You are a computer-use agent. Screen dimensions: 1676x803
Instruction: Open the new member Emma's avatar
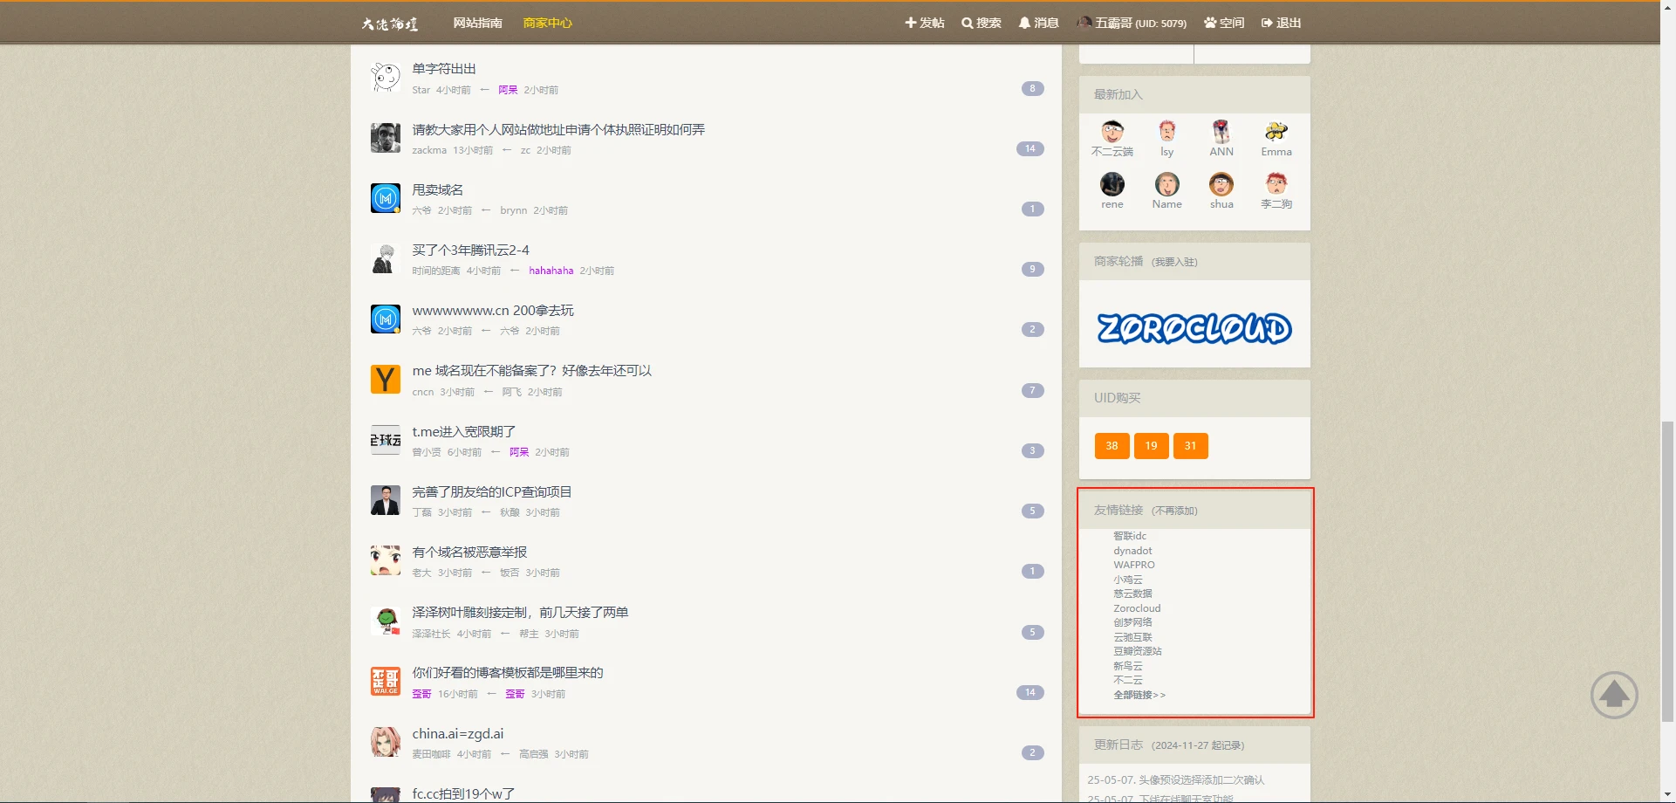(x=1276, y=132)
